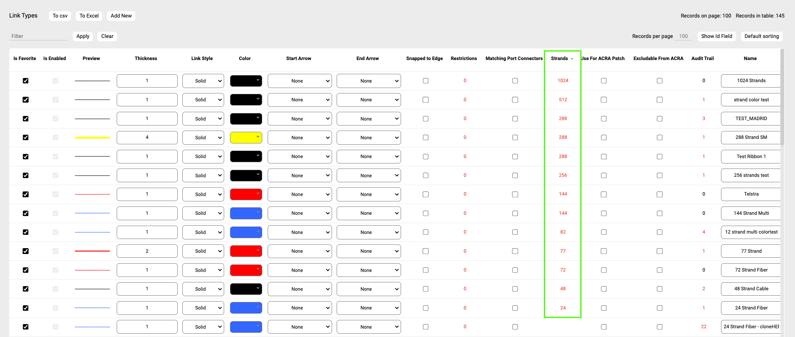795x337 pixels.
Task: Open the yellow color picker arrow
Action: tap(258, 137)
